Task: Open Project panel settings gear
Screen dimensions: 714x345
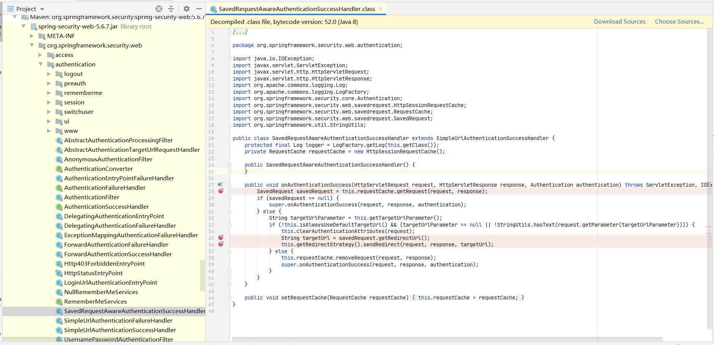Action: click(187, 9)
